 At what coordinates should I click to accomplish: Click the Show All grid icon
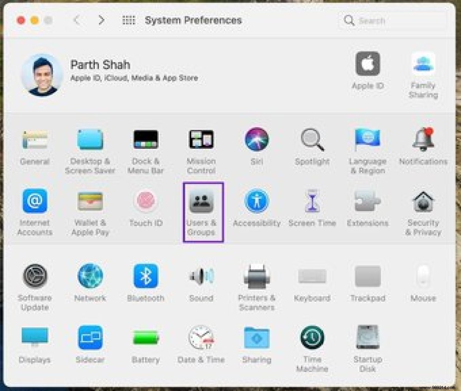[x=128, y=20]
